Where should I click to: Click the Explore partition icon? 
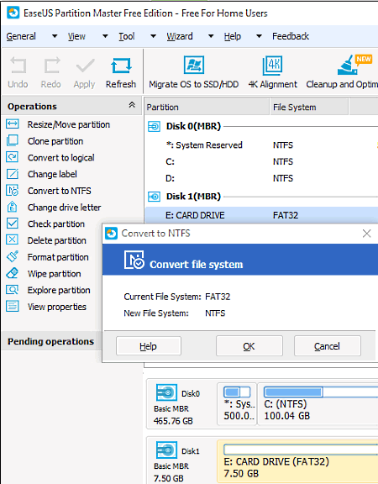13,290
